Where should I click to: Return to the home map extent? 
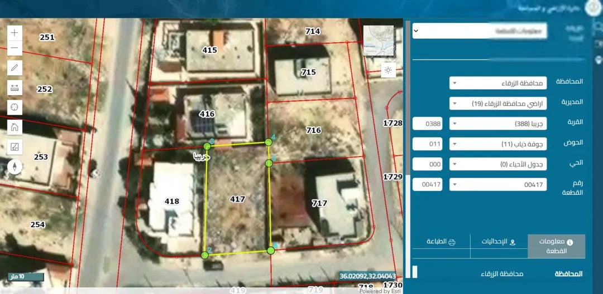click(x=15, y=127)
